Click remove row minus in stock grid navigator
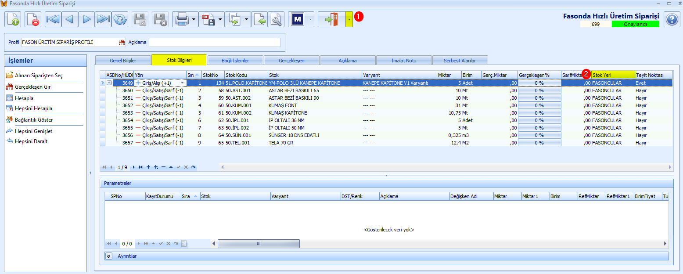 pyautogui.click(x=163, y=167)
